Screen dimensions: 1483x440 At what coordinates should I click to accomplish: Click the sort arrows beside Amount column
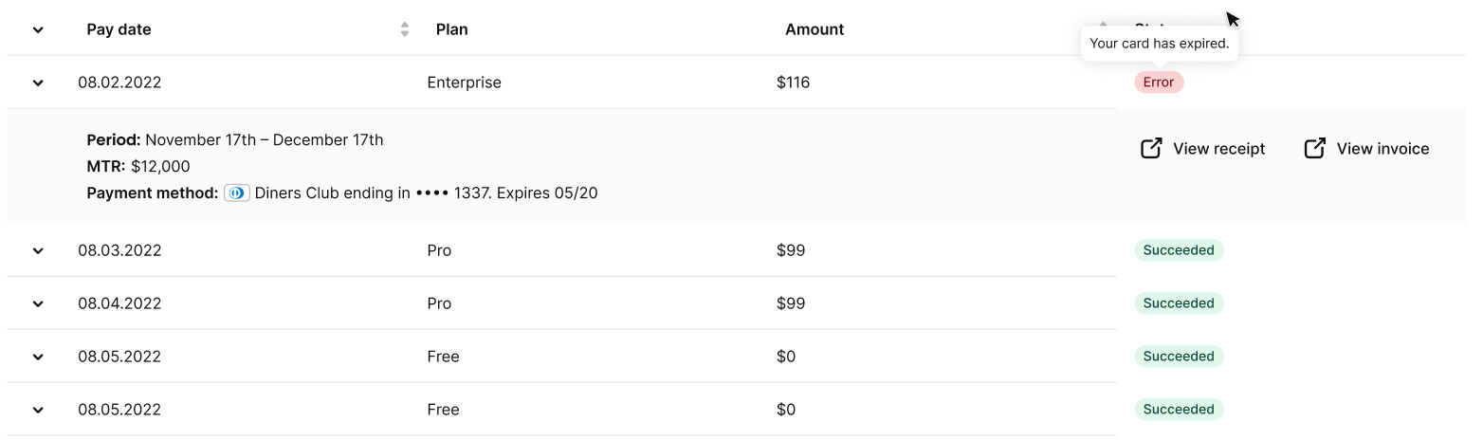[x=1103, y=27]
